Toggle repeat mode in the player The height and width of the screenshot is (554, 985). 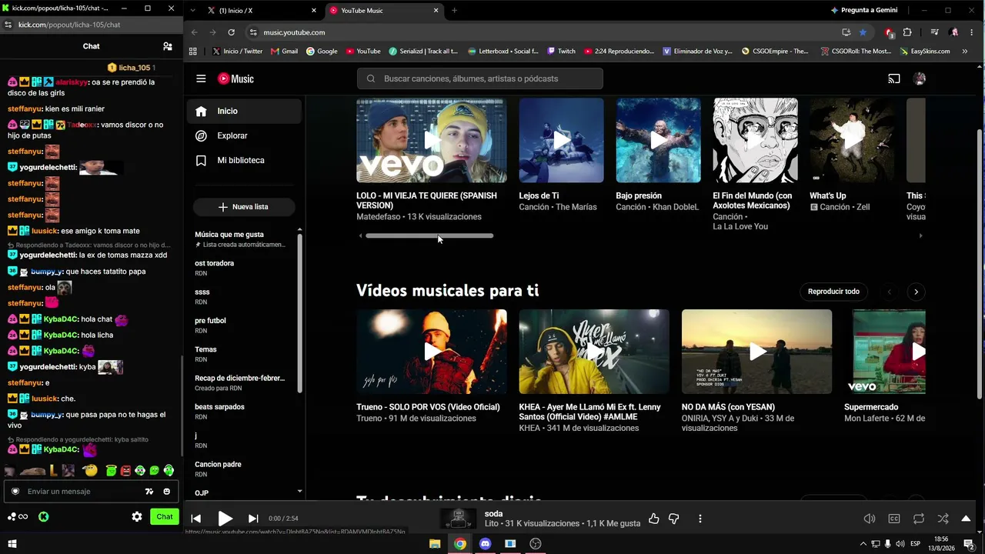pos(919,519)
